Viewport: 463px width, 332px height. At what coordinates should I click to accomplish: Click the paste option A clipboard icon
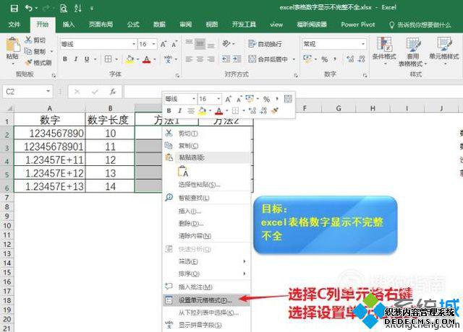[183, 171]
